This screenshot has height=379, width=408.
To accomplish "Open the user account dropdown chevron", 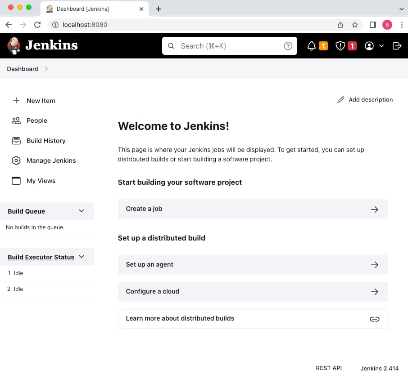I will [381, 46].
